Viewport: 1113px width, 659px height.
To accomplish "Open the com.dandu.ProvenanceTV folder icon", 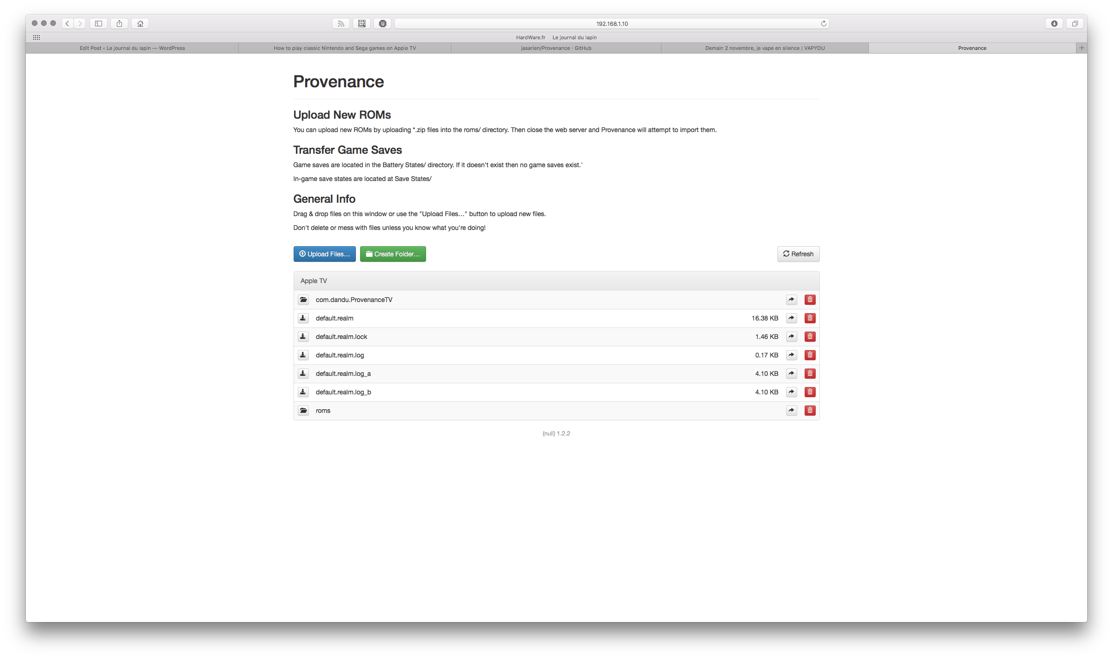I will pyautogui.click(x=303, y=300).
